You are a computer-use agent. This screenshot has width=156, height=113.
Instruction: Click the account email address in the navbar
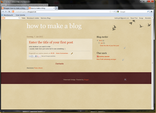coord(122,18)
